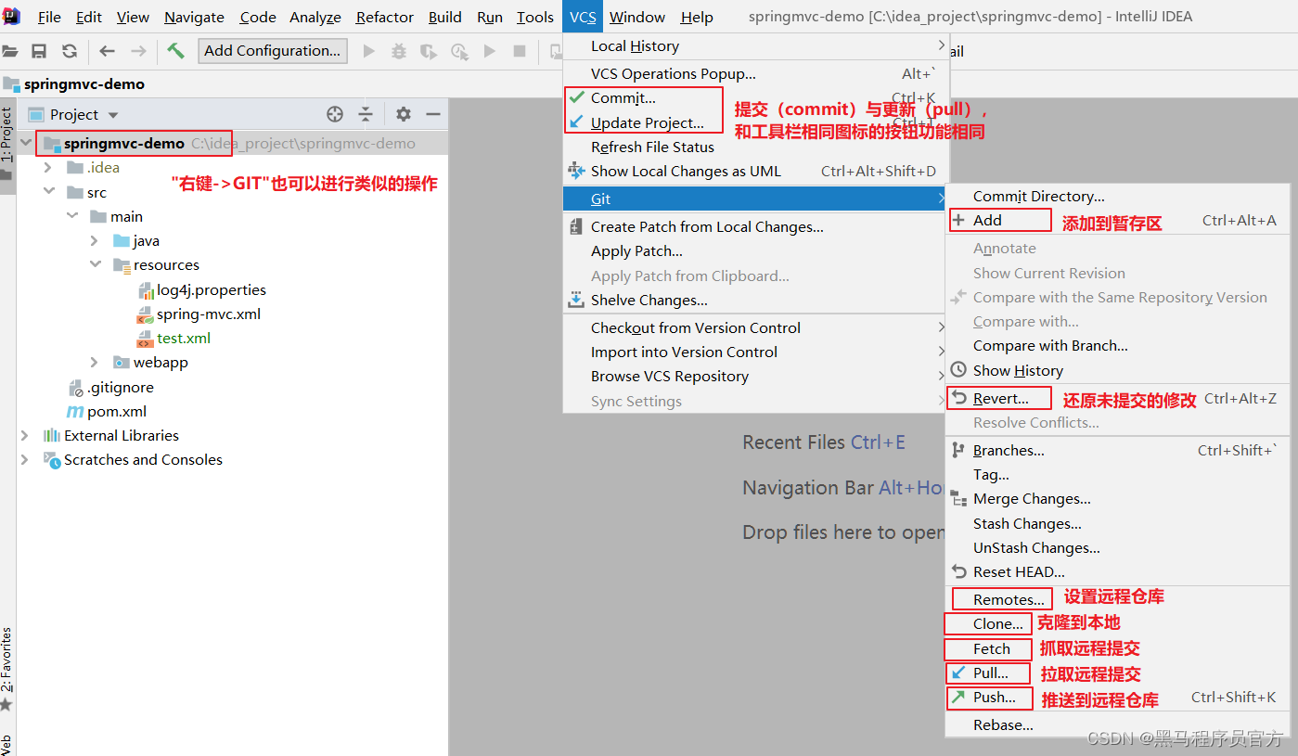1298x756 pixels.
Task: Locate file with Project panel crosshair icon
Action: [335, 114]
